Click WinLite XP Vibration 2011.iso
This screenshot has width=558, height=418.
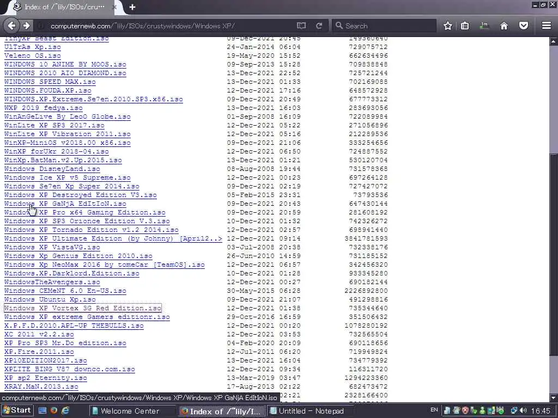point(67,134)
